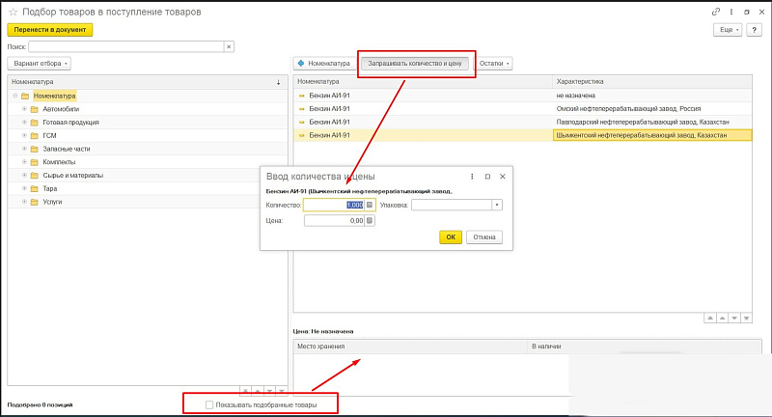The image size is (772, 417).
Task: Select the ГСМ folder in the tree
Action: [x=50, y=136]
